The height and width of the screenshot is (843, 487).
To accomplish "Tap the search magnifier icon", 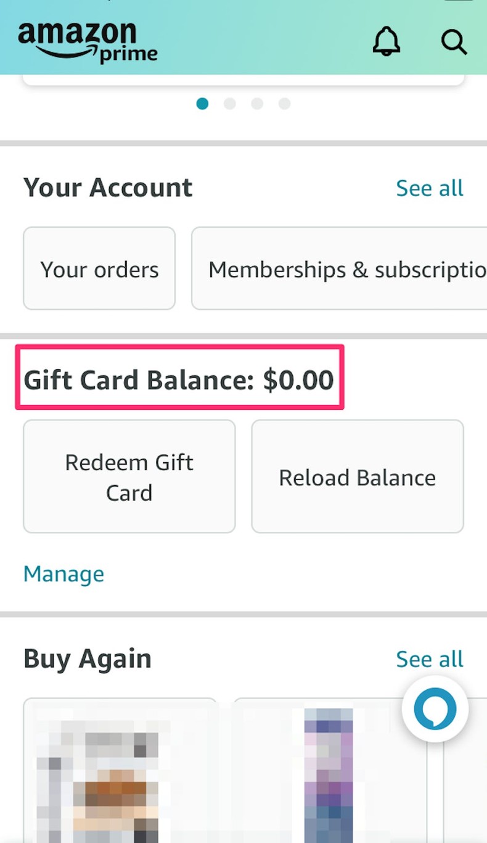I will coord(454,42).
